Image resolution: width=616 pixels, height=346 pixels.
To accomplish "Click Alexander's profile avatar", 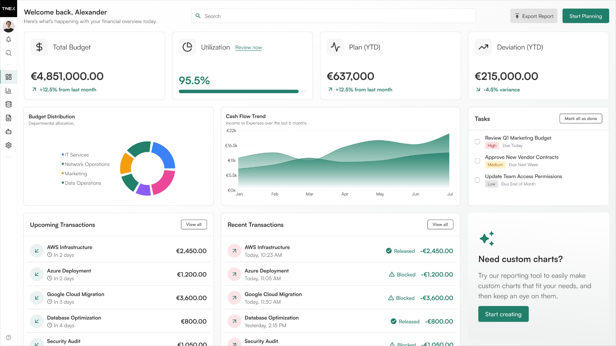I will pyautogui.click(x=9, y=26).
